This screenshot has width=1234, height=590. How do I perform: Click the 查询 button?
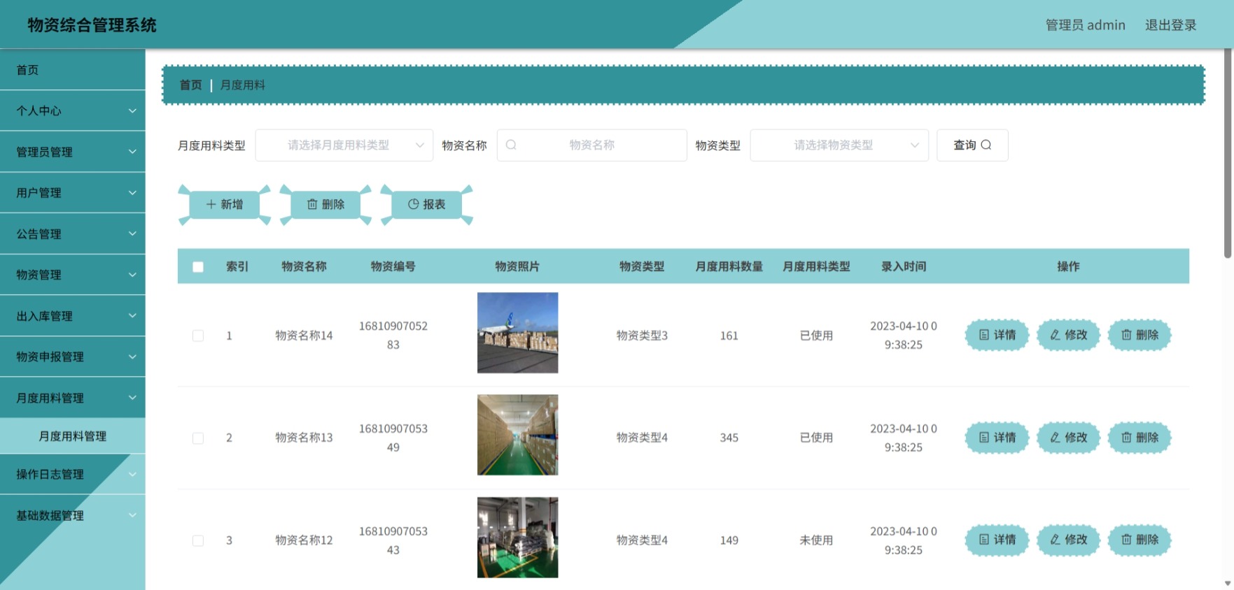972,145
